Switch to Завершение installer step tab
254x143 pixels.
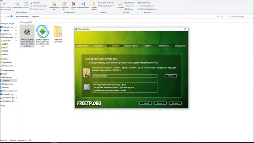[x=180, y=46]
